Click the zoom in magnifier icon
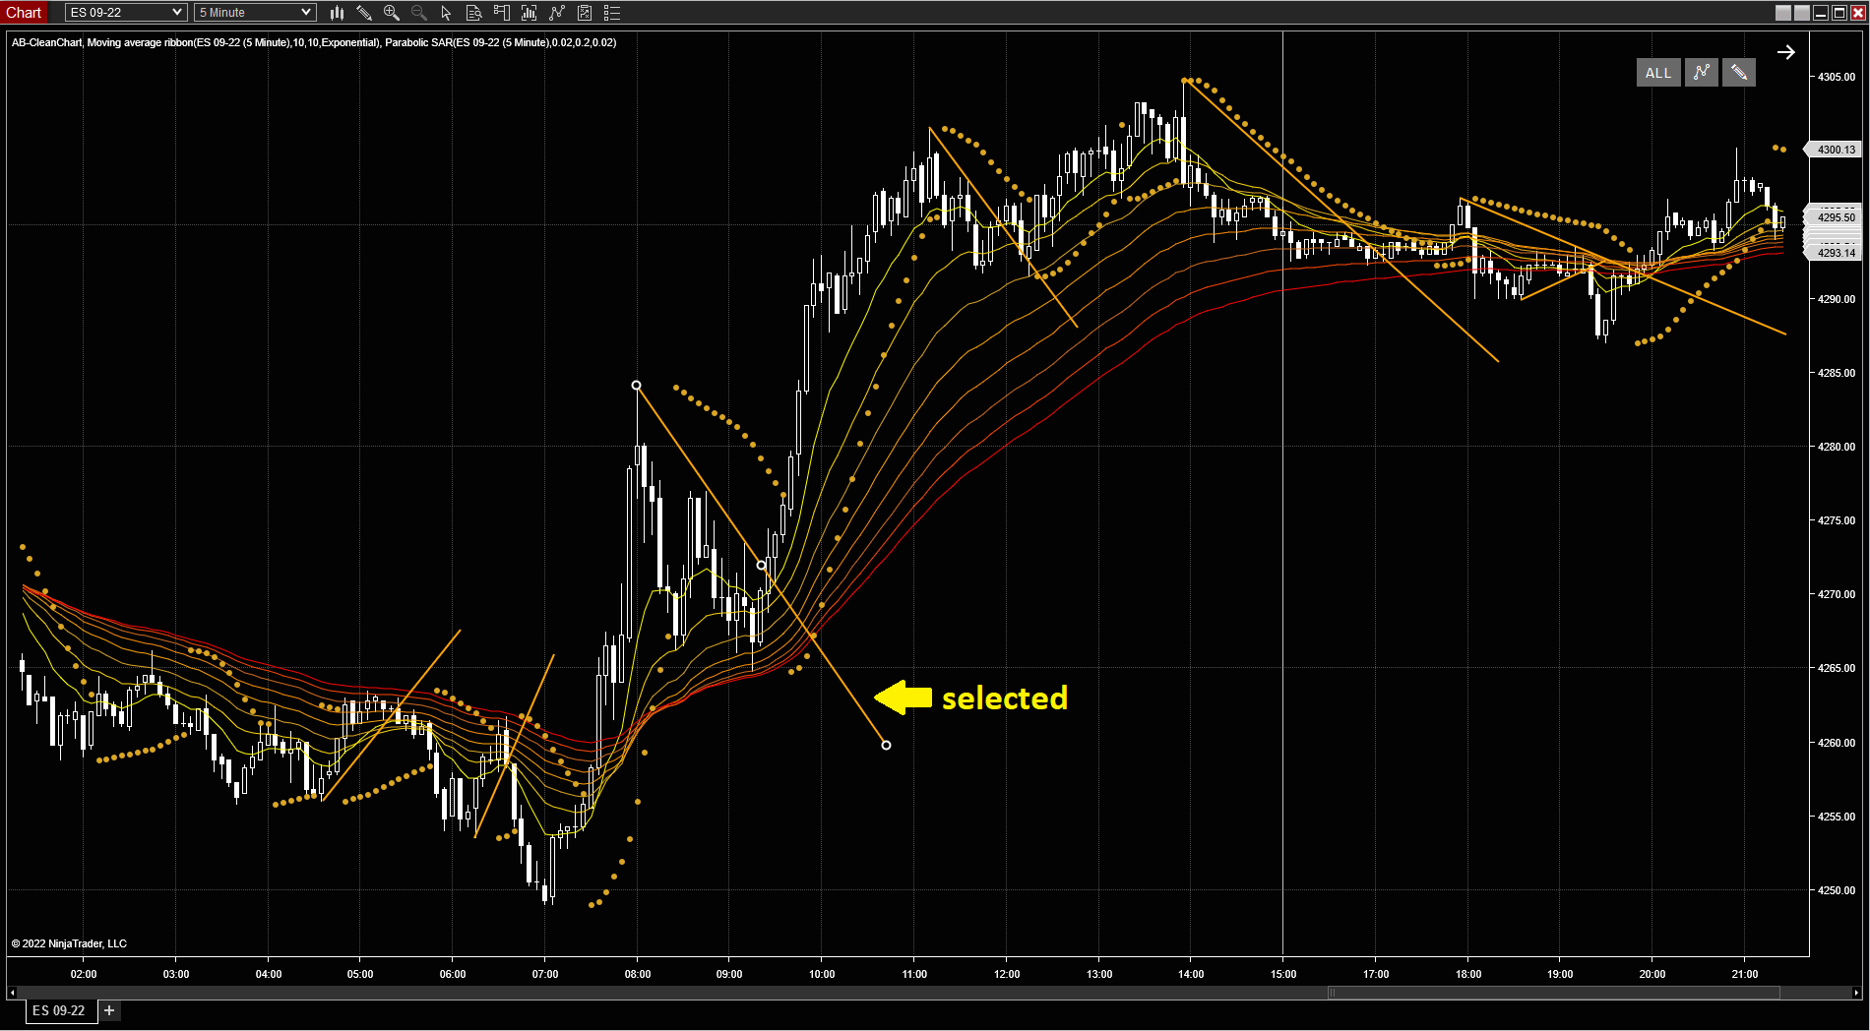 click(392, 13)
